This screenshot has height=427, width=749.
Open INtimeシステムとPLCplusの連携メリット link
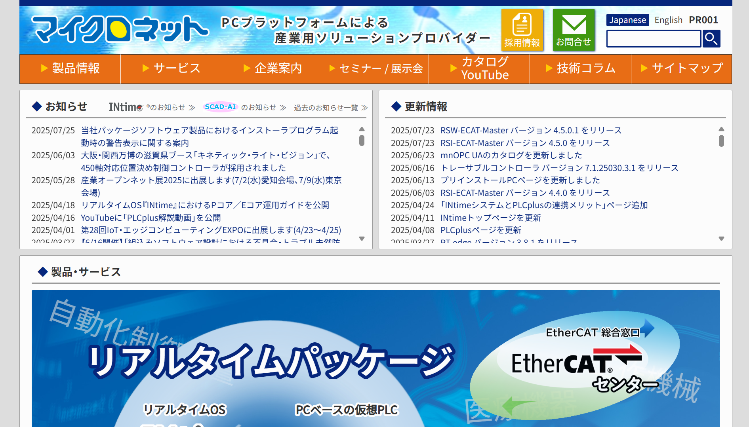pyautogui.click(x=544, y=205)
